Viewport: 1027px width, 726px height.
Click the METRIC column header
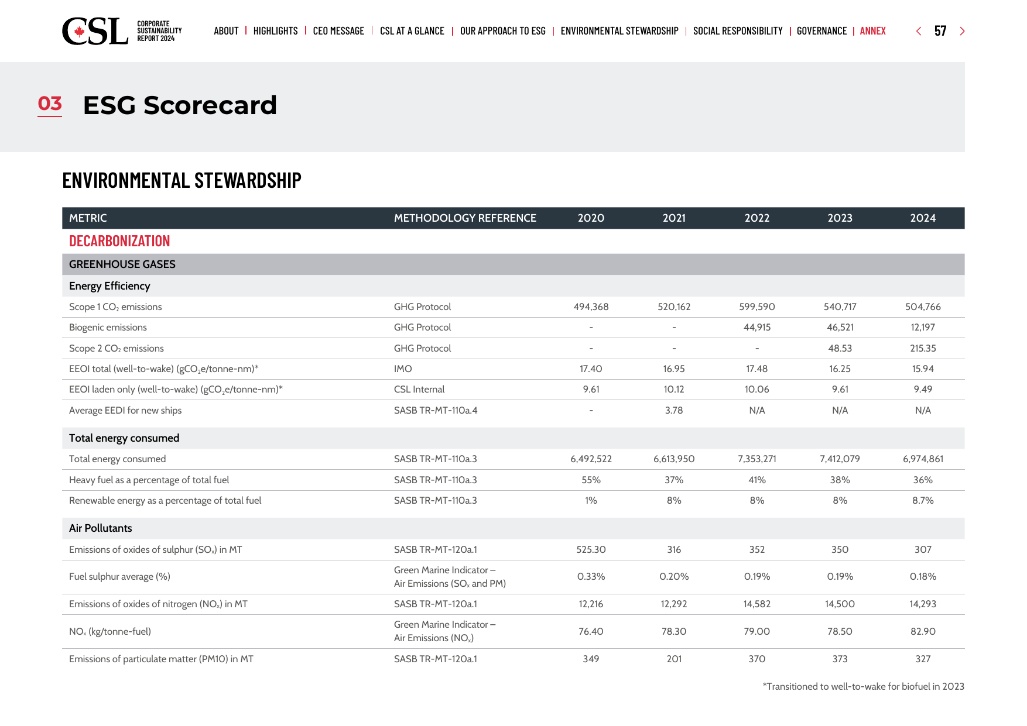[88, 218]
